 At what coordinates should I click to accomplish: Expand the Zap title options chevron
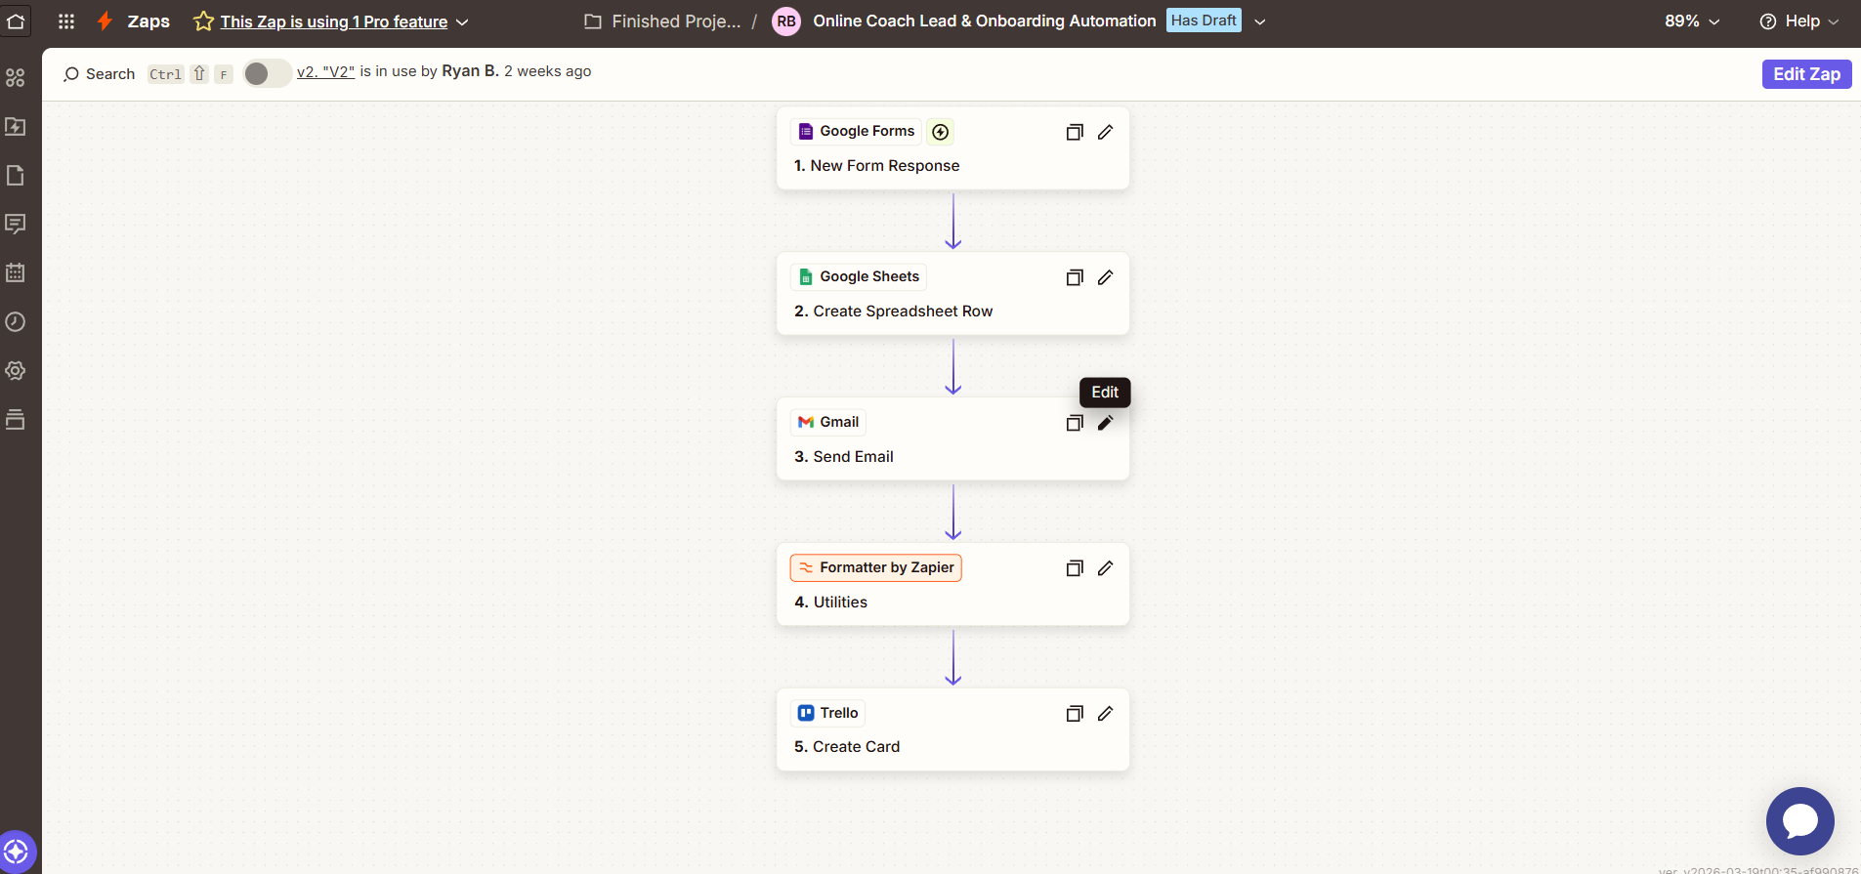(x=1260, y=21)
